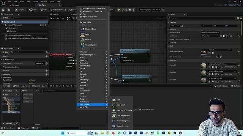Click Add button in My Blueprint panel
The height and width of the screenshot is (136, 243).
5,52
